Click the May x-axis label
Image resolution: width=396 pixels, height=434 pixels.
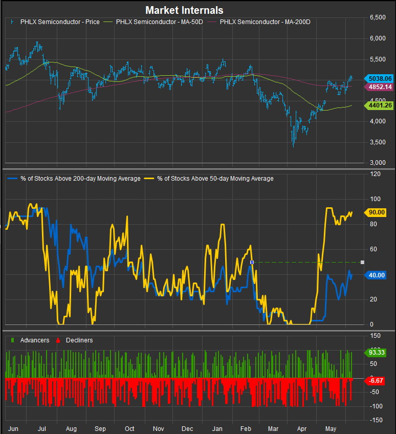[331, 429]
